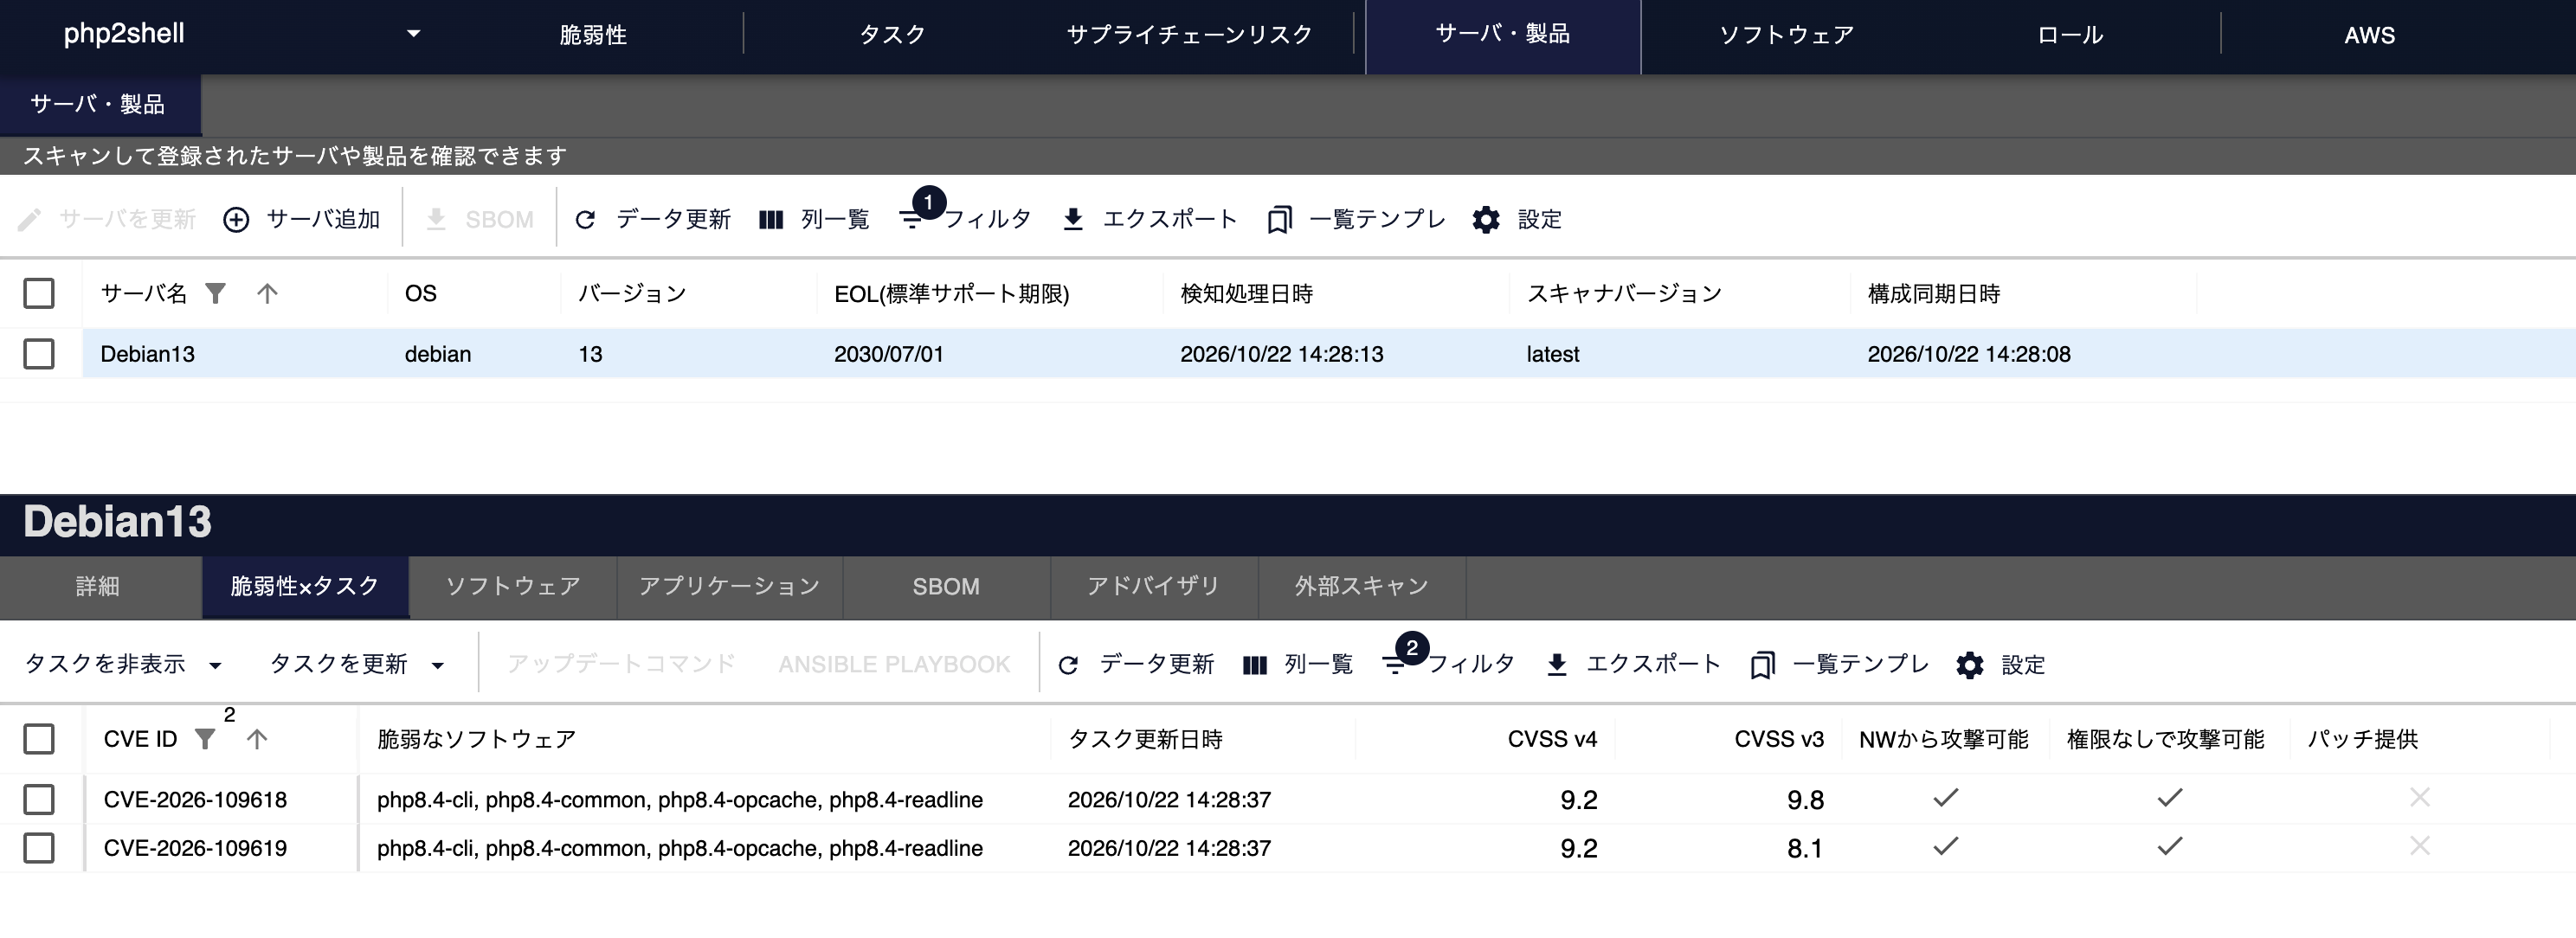The image size is (2576, 938).
Task: Open the CVE-2026-109618 entry
Action: pos(195,799)
